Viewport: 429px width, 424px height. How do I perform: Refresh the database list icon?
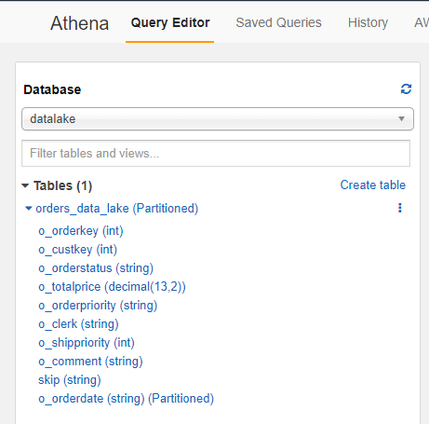[x=406, y=89]
